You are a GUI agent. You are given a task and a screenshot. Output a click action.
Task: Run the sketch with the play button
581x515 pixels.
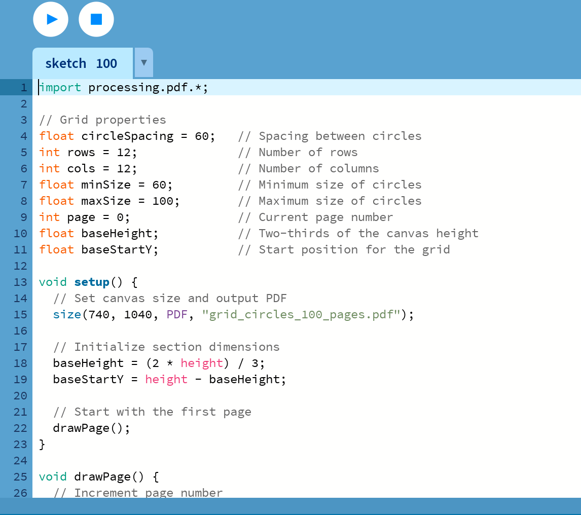[51, 19]
